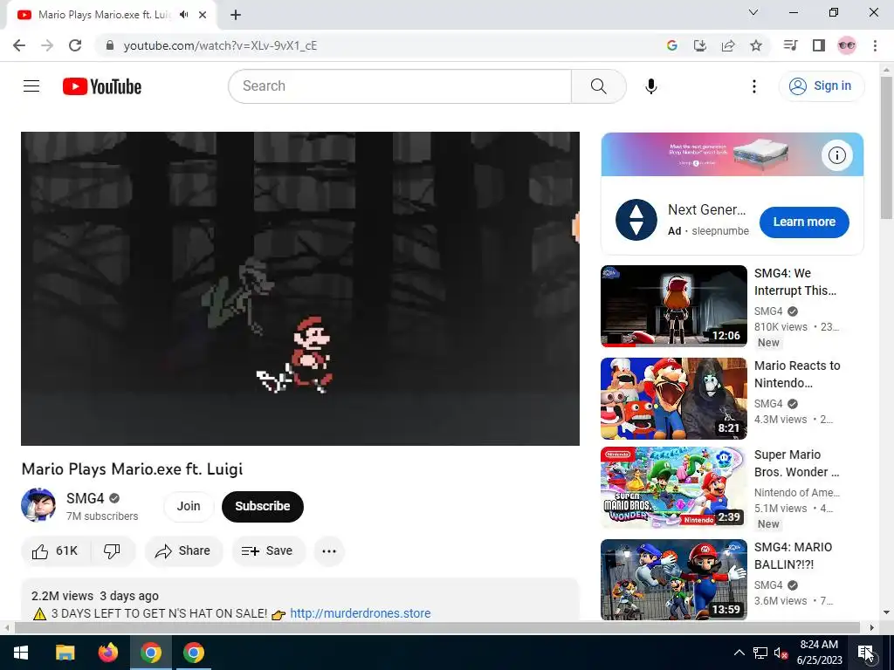This screenshot has width=894, height=670.
Task: Like the video with thumbs up
Action: click(x=55, y=551)
